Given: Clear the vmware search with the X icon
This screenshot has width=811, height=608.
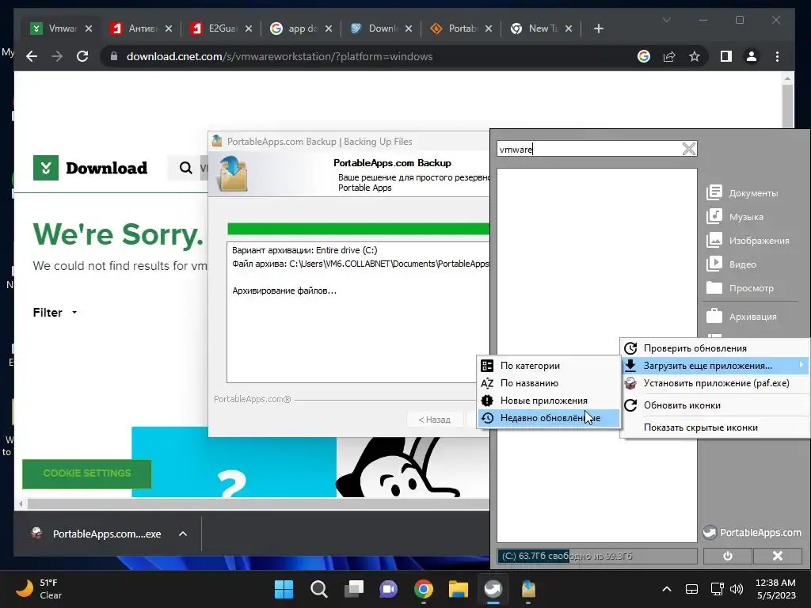Looking at the screenshot, I should (x=688, y=149).
